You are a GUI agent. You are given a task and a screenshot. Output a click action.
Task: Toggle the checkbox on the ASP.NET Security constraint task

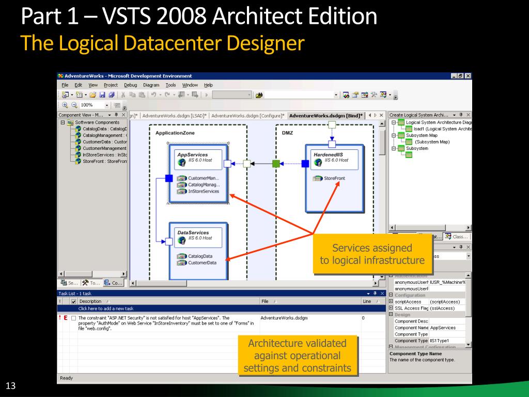pyautogui.click(x=73, y=318)
